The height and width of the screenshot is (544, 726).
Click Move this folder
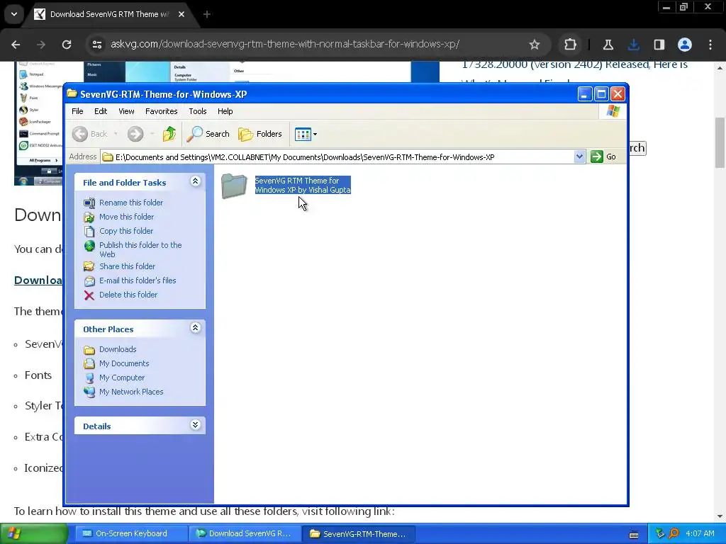(126, 217)
